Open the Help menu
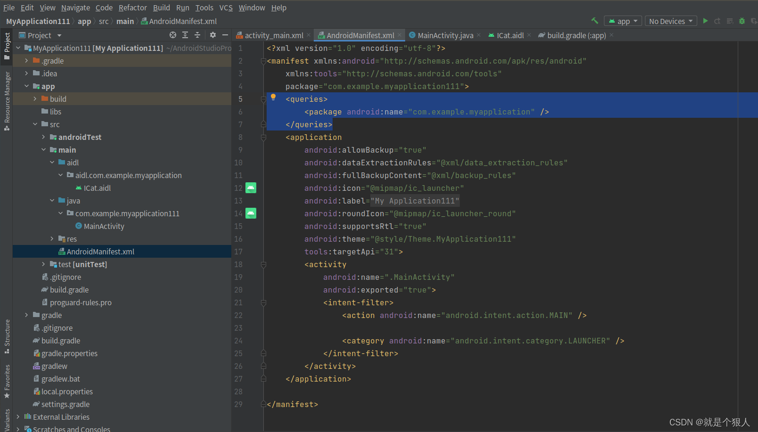 (279, 8)
